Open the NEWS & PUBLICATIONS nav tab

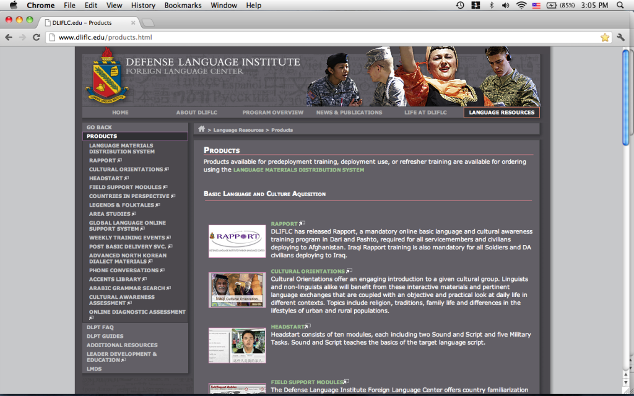(349, 113)
